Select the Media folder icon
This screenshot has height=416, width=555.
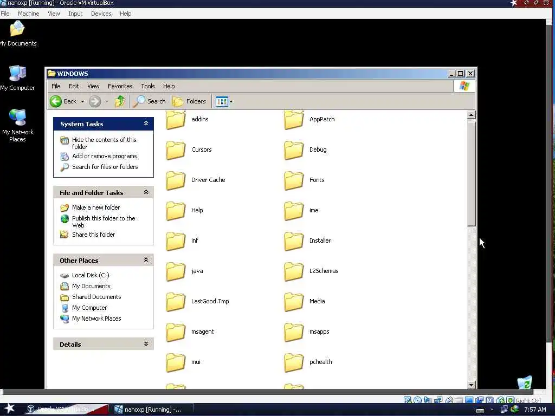[294, 302]
